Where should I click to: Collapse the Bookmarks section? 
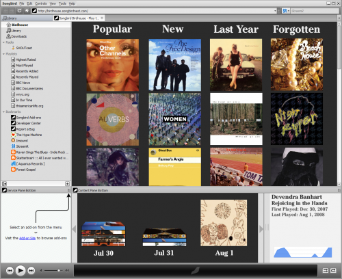3,111
